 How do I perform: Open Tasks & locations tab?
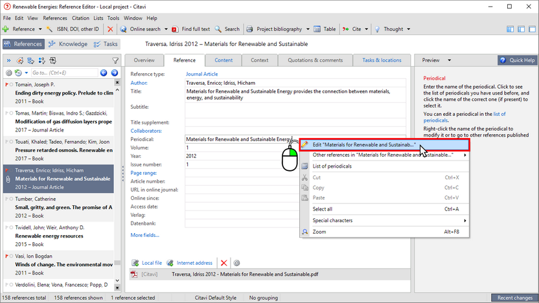[382, 60]
